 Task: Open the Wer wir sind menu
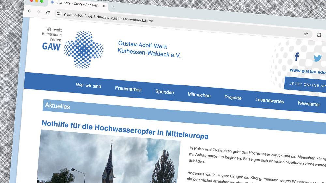tap(89, 85)
